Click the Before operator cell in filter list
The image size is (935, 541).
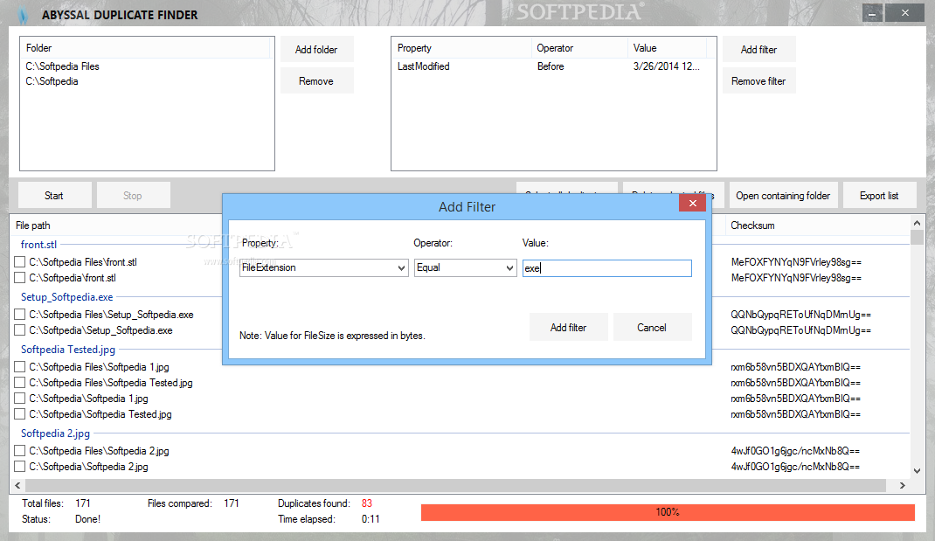(x=551, y=66)
